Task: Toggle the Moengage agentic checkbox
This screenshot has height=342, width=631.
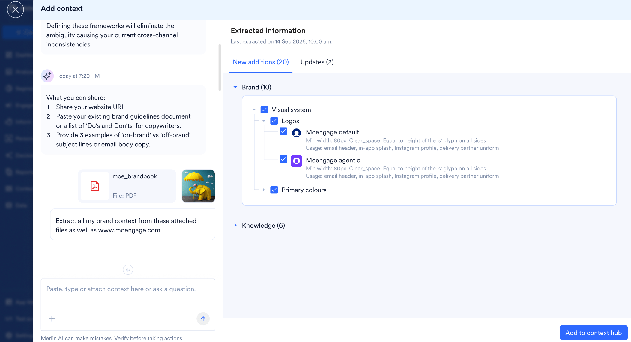Action: [283, 159]
